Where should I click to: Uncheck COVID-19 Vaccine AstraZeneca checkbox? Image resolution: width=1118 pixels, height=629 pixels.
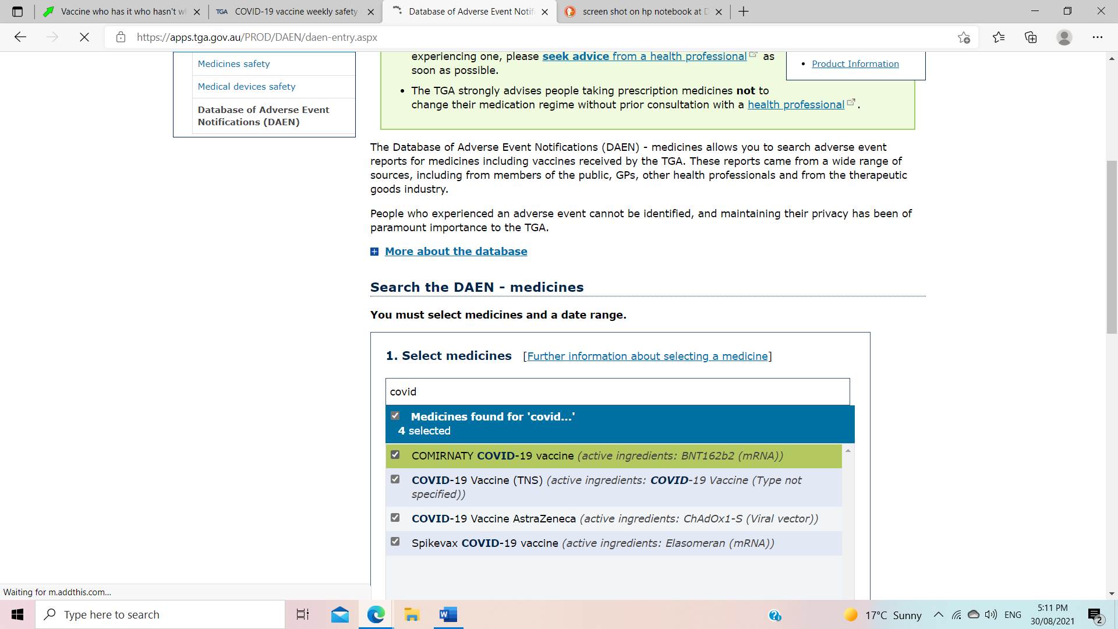(x=395, y=518)
